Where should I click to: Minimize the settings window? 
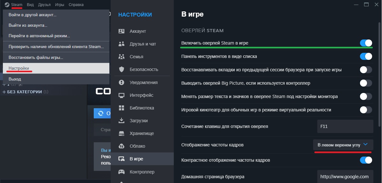356,4
